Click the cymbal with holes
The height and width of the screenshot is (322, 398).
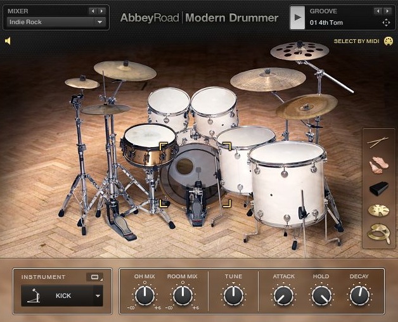click(300, 51)
